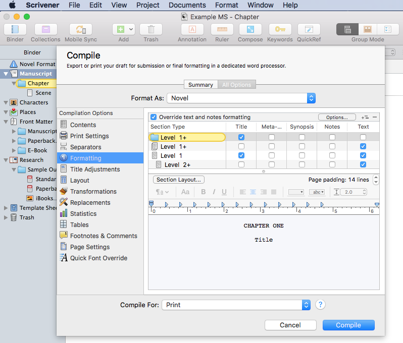This screenshot has width=403, height=343.
Task: Open the Section Layout... button
Action: (179, 180)
